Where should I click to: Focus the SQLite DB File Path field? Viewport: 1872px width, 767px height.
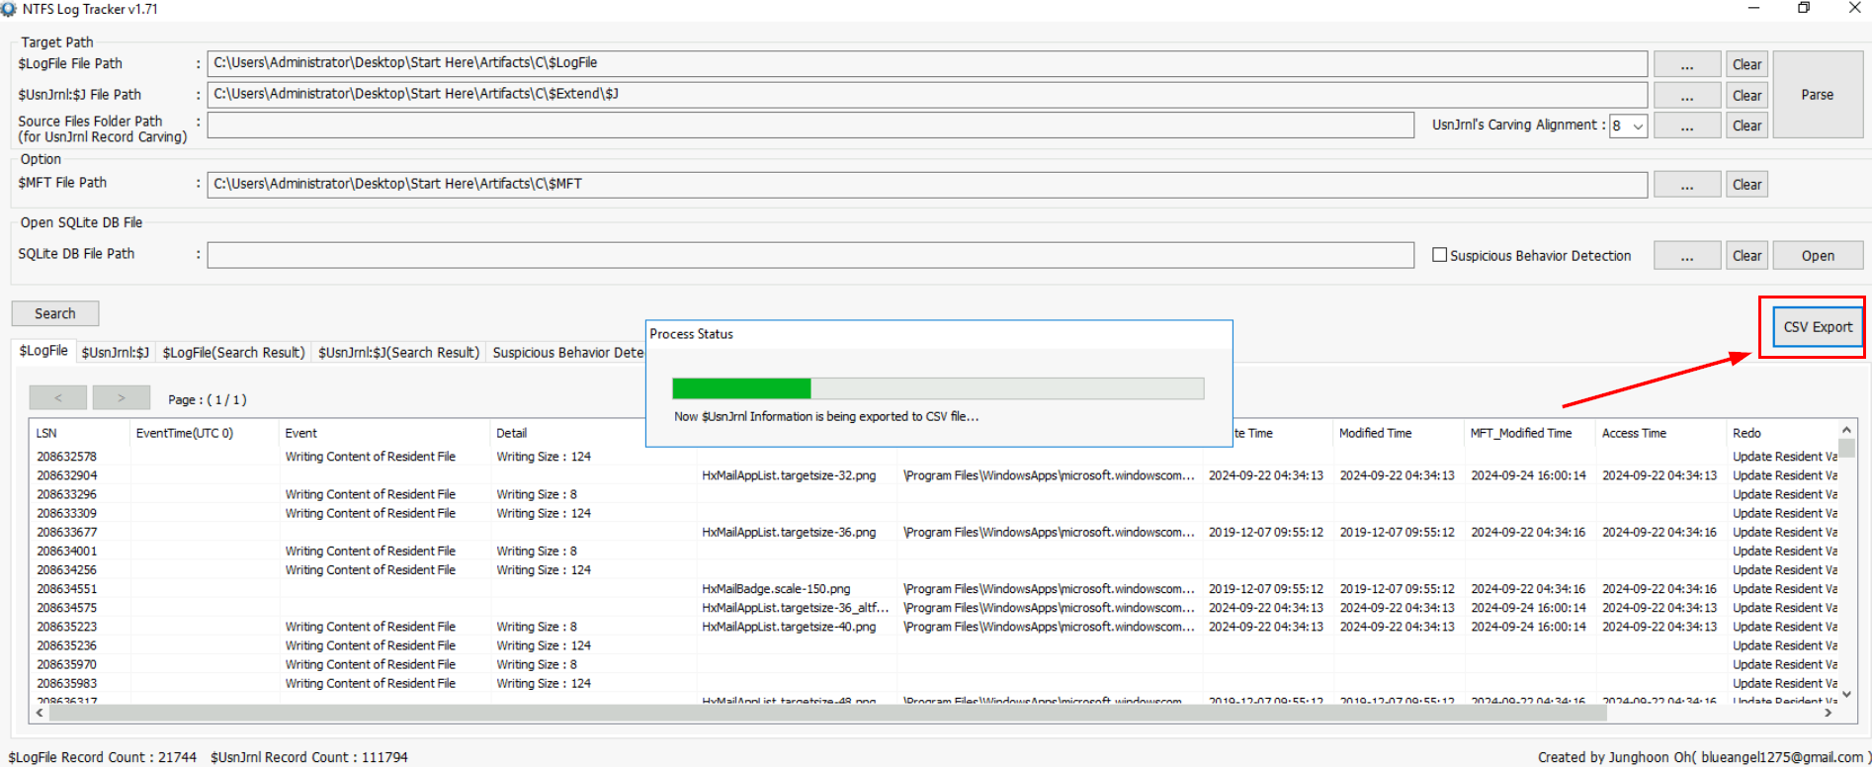coord(810,255)
